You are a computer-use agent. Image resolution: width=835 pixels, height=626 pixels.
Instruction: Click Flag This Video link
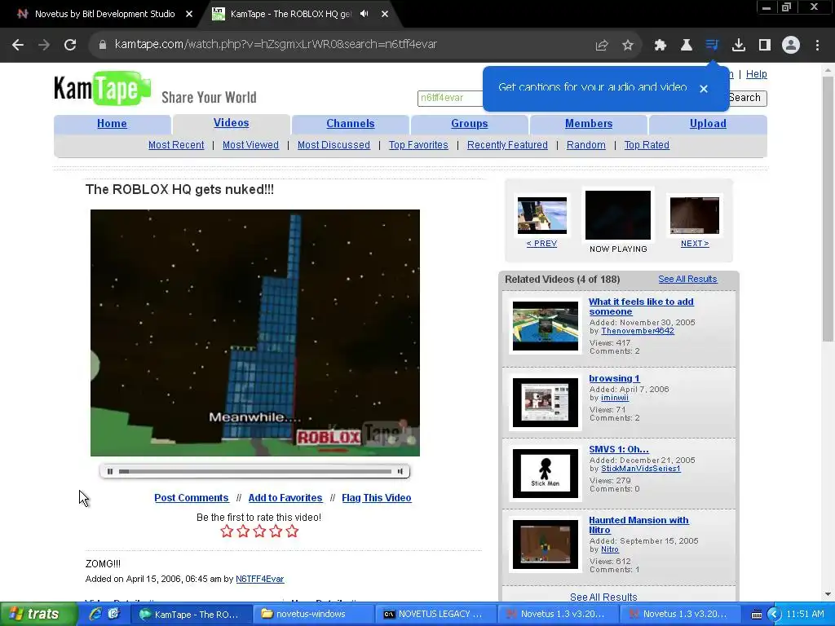tap(376, 498)
